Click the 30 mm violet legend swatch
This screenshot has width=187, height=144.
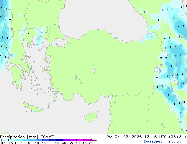[66, 140]
